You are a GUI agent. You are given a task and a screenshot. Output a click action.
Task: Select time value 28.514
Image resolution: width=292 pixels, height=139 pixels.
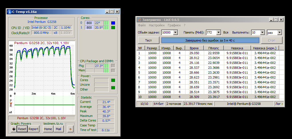pyautogui.click(x=194, y=92)
